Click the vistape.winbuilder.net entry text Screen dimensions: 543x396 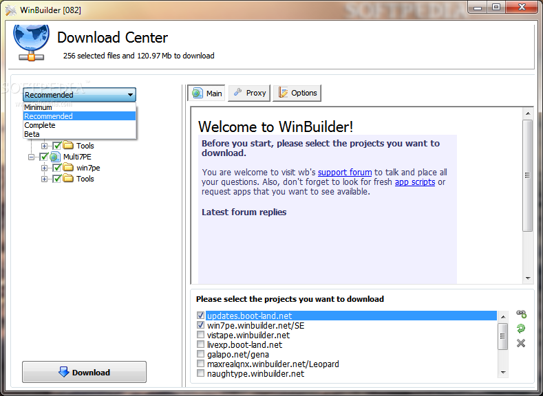pyautogui.click(x=248, y=335)
